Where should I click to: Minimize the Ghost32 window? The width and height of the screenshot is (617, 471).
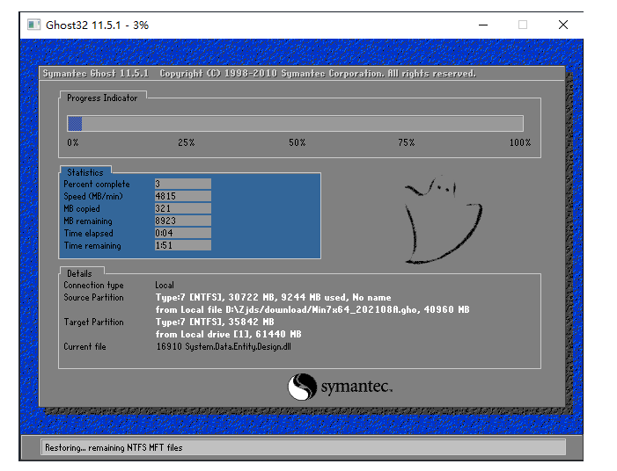(x=481, y=25)
